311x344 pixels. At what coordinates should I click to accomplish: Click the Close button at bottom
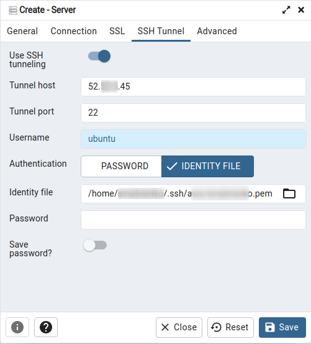[179, 327]
